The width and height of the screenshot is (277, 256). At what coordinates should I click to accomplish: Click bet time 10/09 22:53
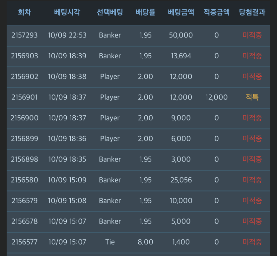click(x=67, y=35)
